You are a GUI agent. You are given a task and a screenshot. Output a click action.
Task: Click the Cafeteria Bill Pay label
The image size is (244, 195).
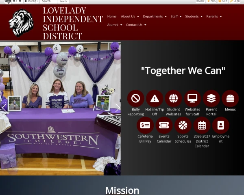click(145, 139)
